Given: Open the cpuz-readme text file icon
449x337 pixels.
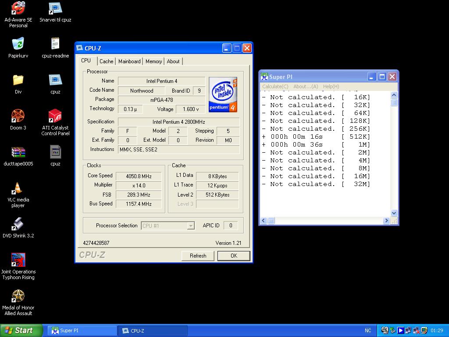Looking at the screenshot, I should click(55, 44).
